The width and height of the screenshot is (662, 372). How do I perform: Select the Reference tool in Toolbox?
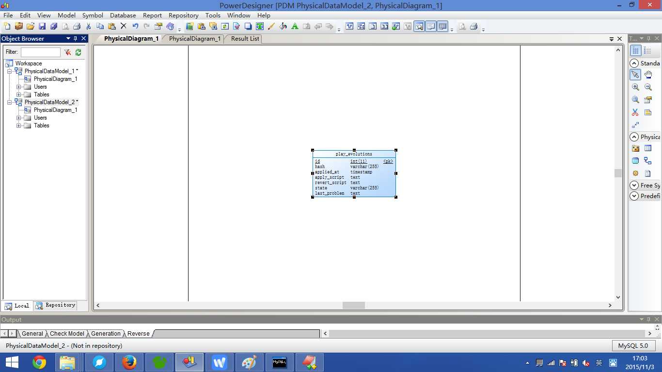(648, 161)
